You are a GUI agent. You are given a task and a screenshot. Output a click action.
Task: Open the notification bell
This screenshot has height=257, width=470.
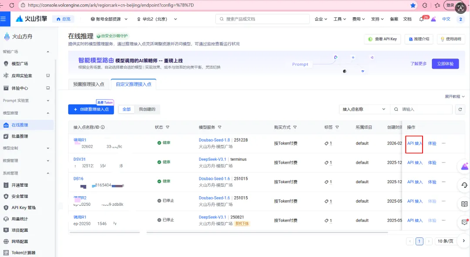pos(421,19)
